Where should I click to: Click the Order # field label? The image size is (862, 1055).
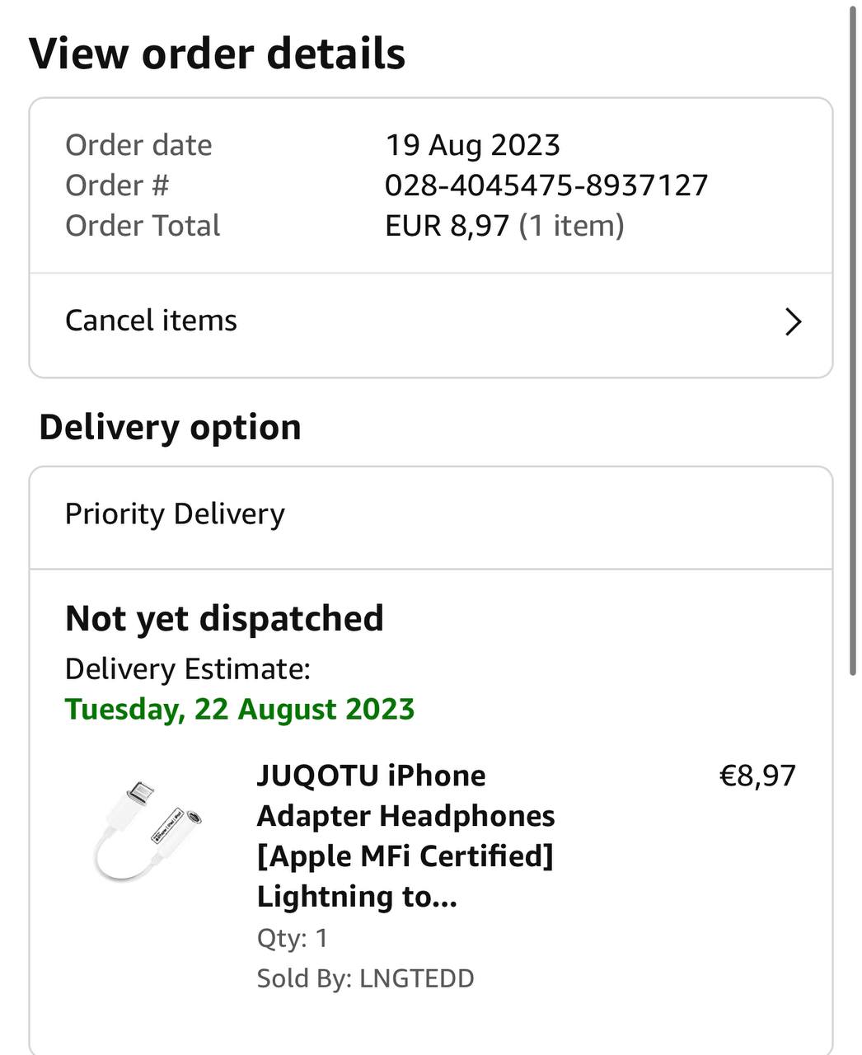coord(117,185)
